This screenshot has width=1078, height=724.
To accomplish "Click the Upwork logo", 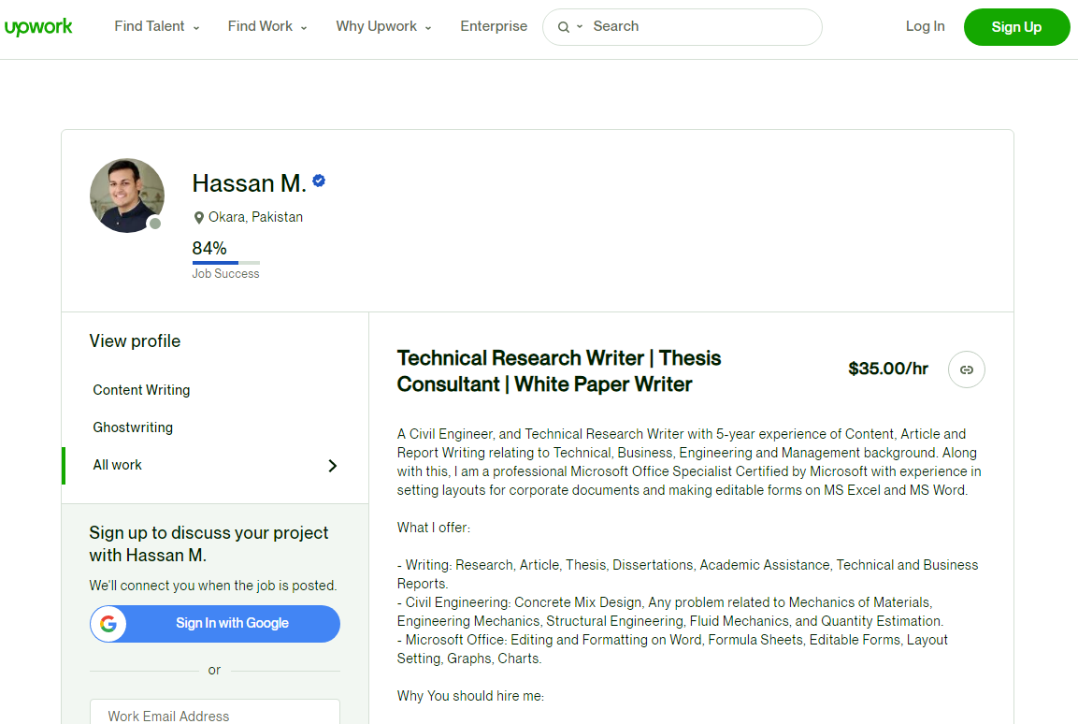I will 38,26.
